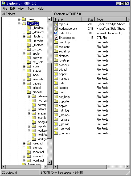Click the process folder icon in contents list
Screen dimensions: 131x176
coord(56,65)
